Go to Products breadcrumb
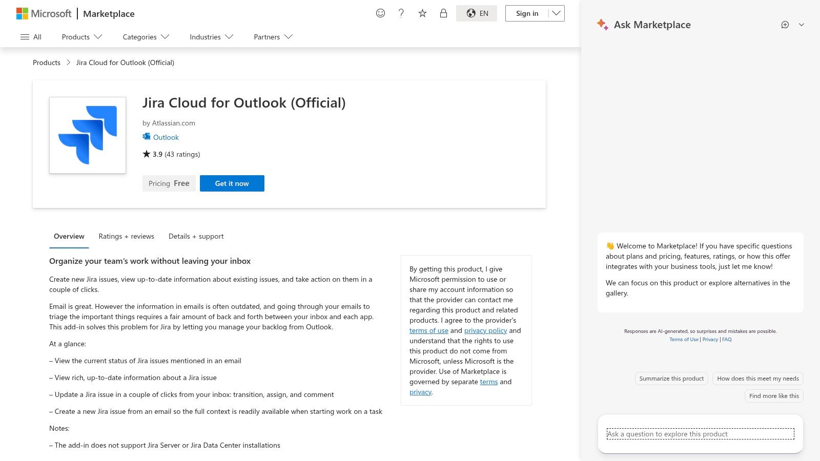This screenshot has height=461, width=820. [47, 62]
